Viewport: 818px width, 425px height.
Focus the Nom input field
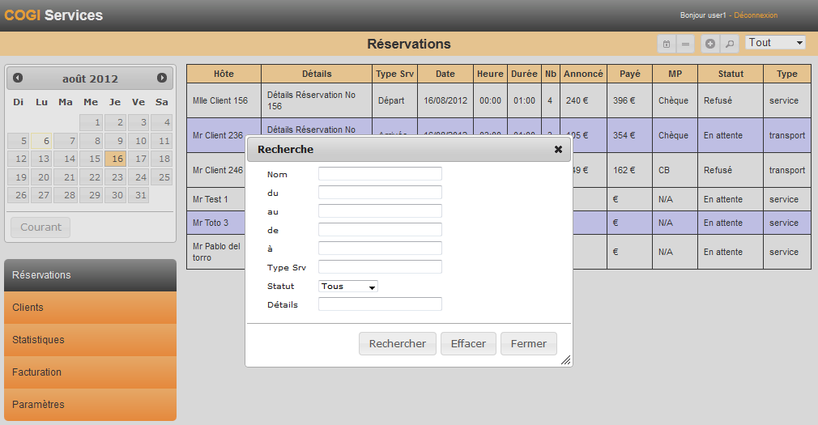click(380, 174)
